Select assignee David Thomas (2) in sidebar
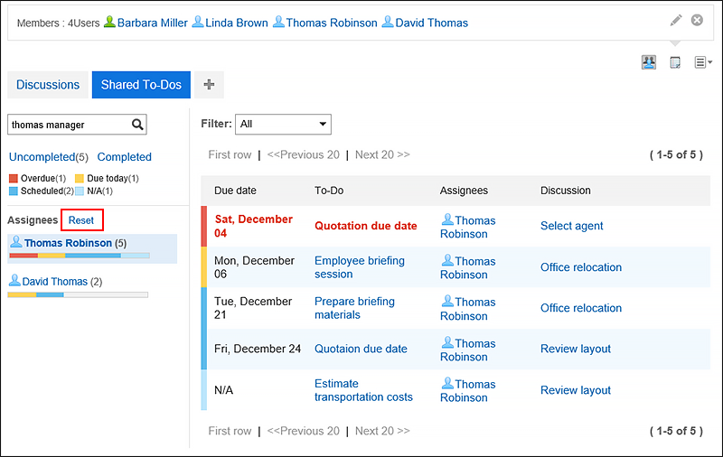Image resolution: width=723 pixels, height=457 pixels. tap(56, 282)
